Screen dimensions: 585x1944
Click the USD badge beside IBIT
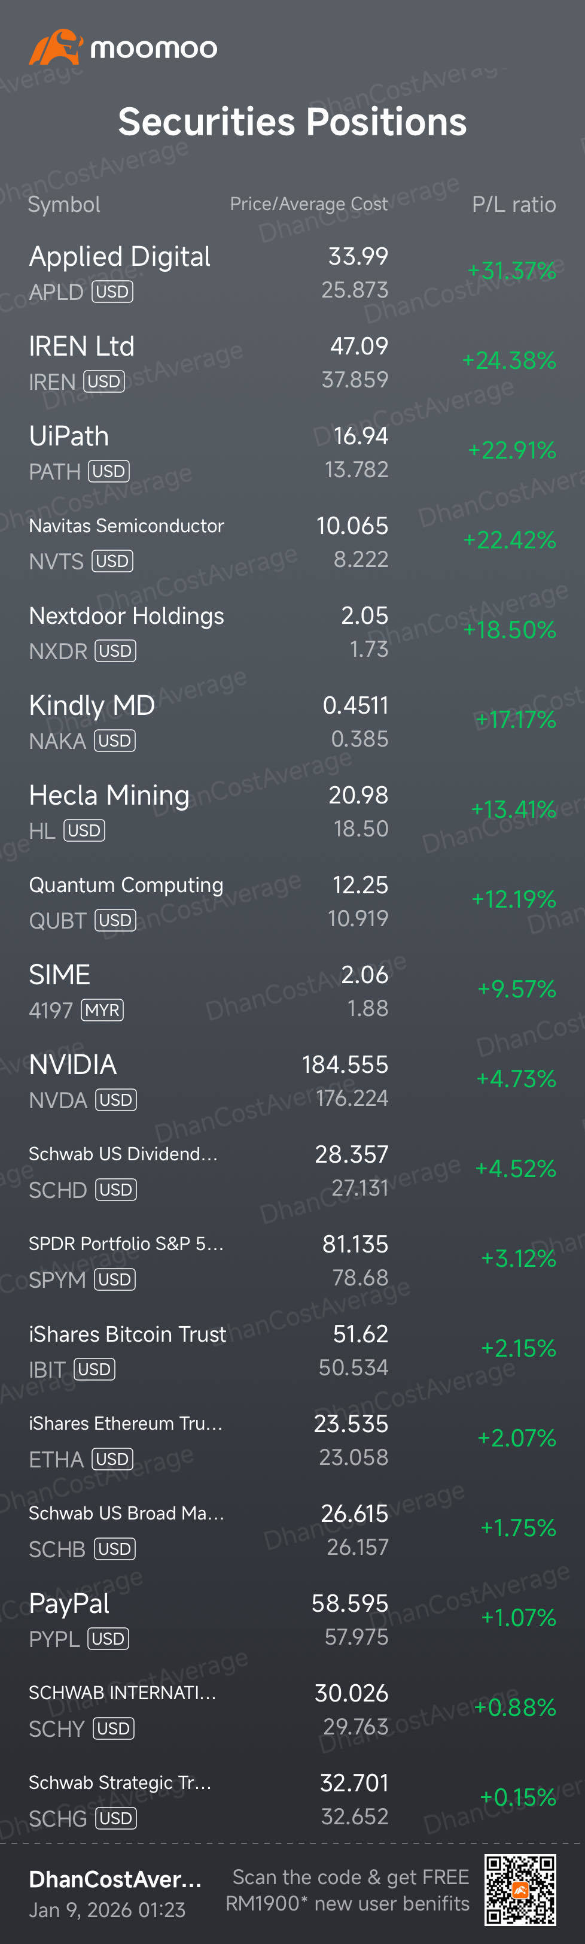(x=95, y=1369)
